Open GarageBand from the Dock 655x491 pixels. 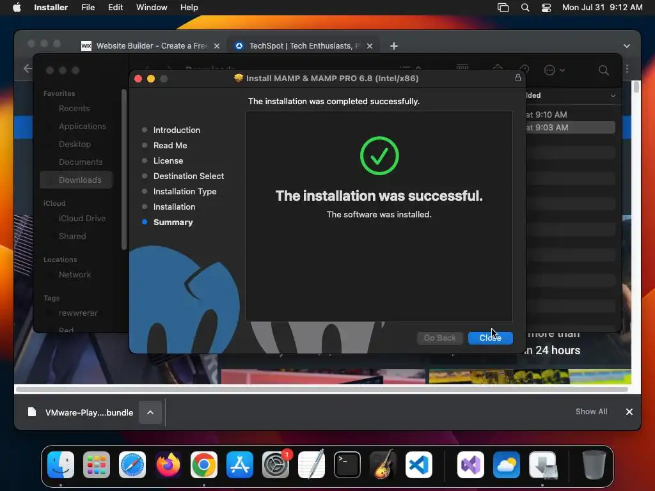[x=383, y=465]
